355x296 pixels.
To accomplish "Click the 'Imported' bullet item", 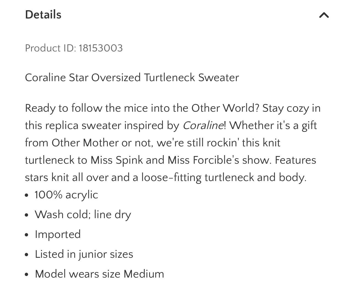I will (x=58, y=234).
